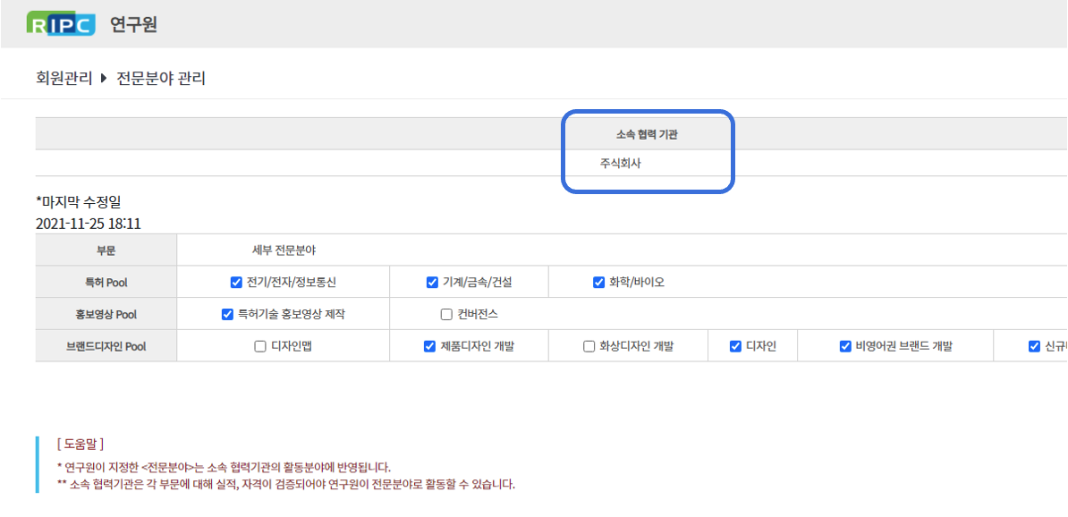1068x517 pixels.
Task: Enable the 컨버전스 checkbox
Action: point(447,314)
